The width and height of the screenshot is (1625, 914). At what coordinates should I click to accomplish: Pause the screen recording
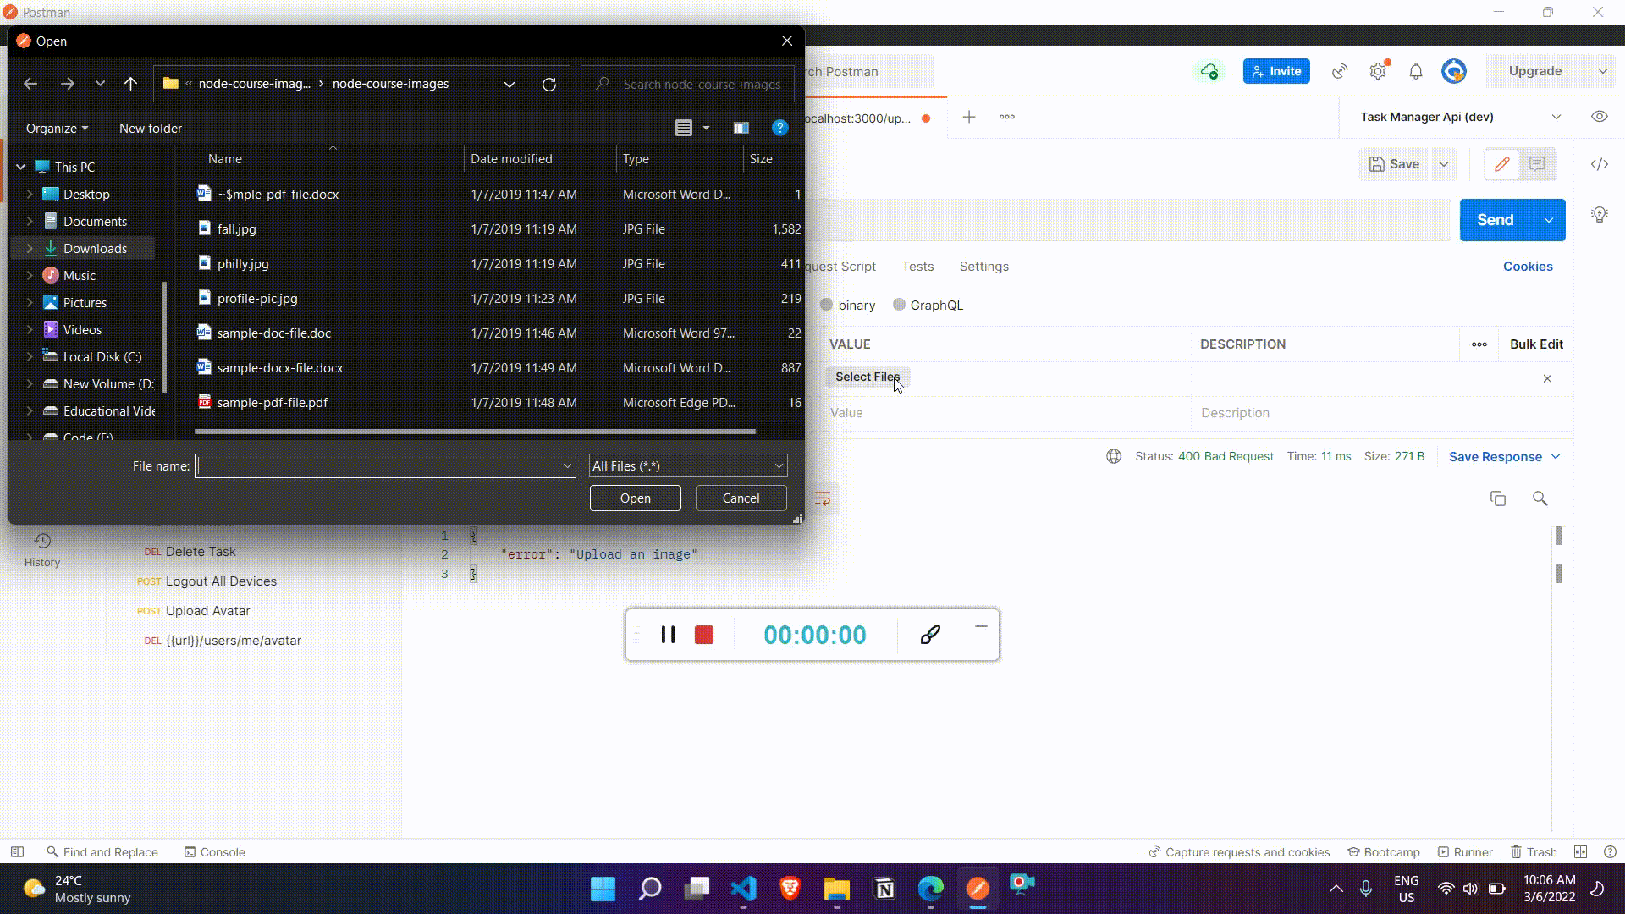[x=668, y=635]
